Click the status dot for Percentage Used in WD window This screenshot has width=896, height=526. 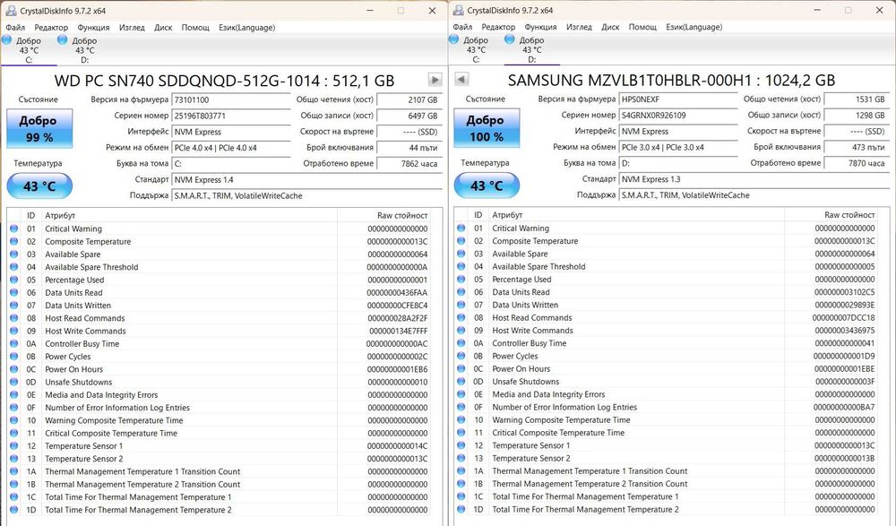pyautogui.click(x=13, y=280)
